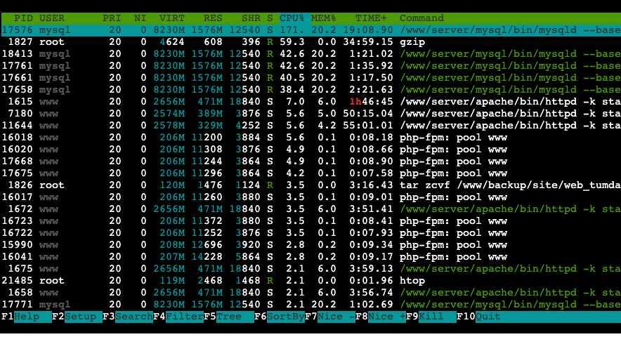Screen dimensions: 621x344
Task: Select php-fpm row PID 16018
Action: click(x=311, y=138)
